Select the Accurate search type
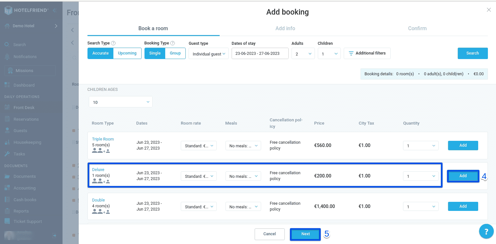 point(100,53)
